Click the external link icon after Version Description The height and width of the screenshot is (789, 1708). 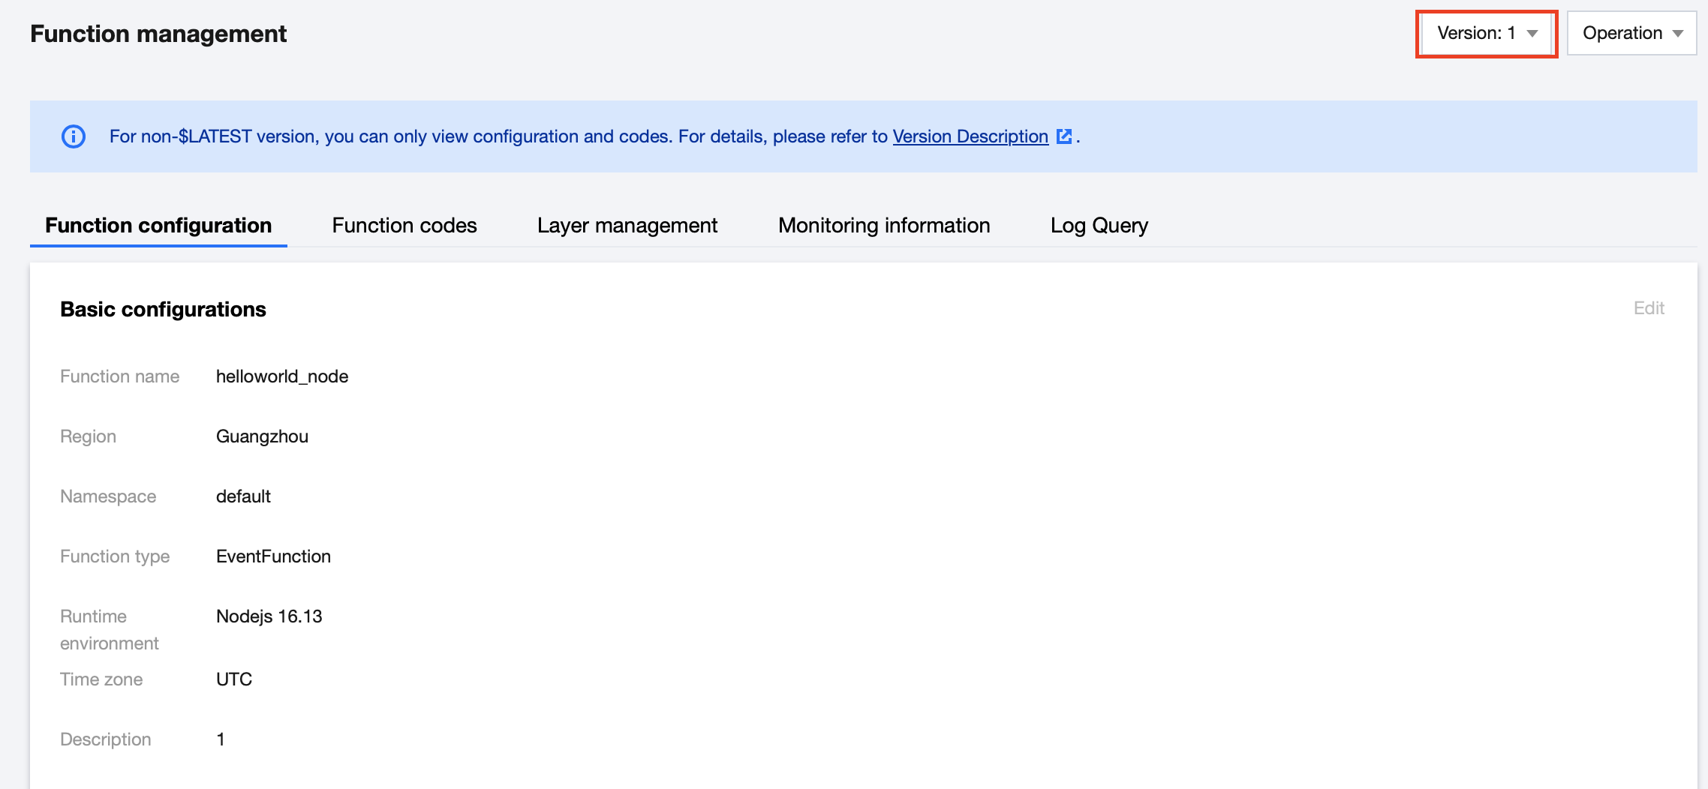click(1063, 136)
